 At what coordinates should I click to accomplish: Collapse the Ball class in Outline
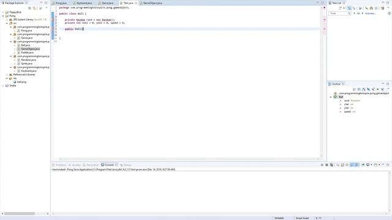(x=331, y=97)
